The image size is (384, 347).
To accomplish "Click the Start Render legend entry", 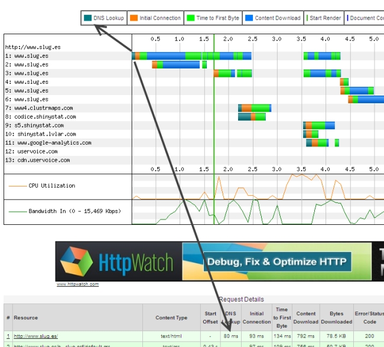I will pyautogui.click(x=324, y=18).
